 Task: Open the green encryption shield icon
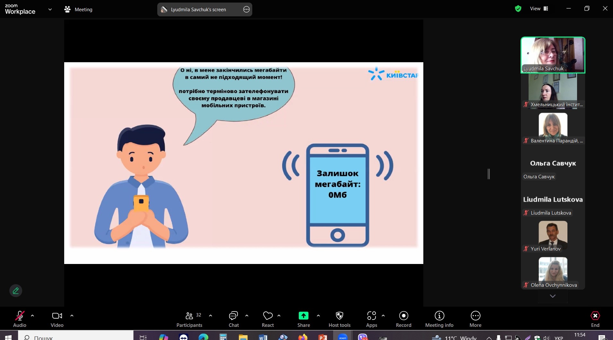pos(518,9)
